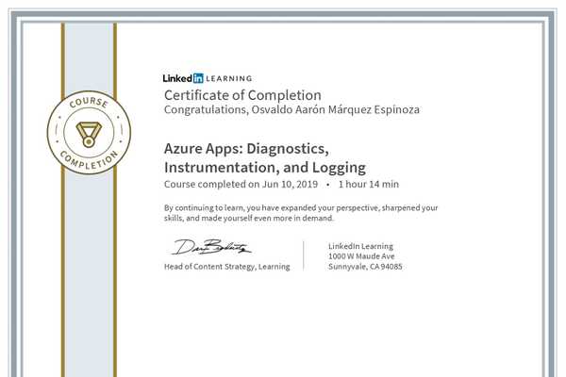Select the 'Certificate of Completion' heading
566x377 pixels.
242,95
